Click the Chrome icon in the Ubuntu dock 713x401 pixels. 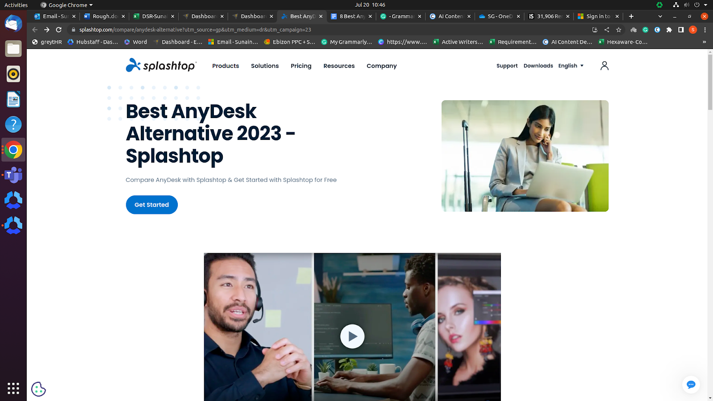13,150
